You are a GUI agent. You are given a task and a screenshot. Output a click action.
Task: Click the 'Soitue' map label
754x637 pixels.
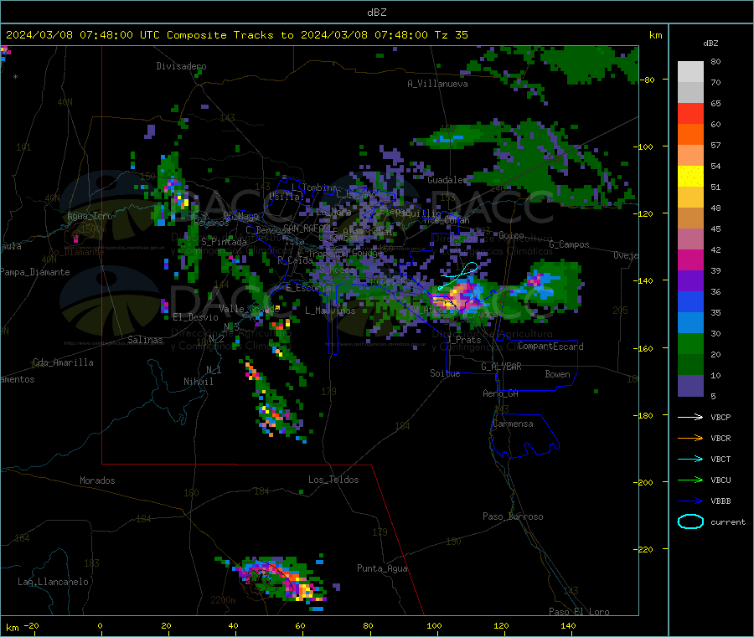445,373
